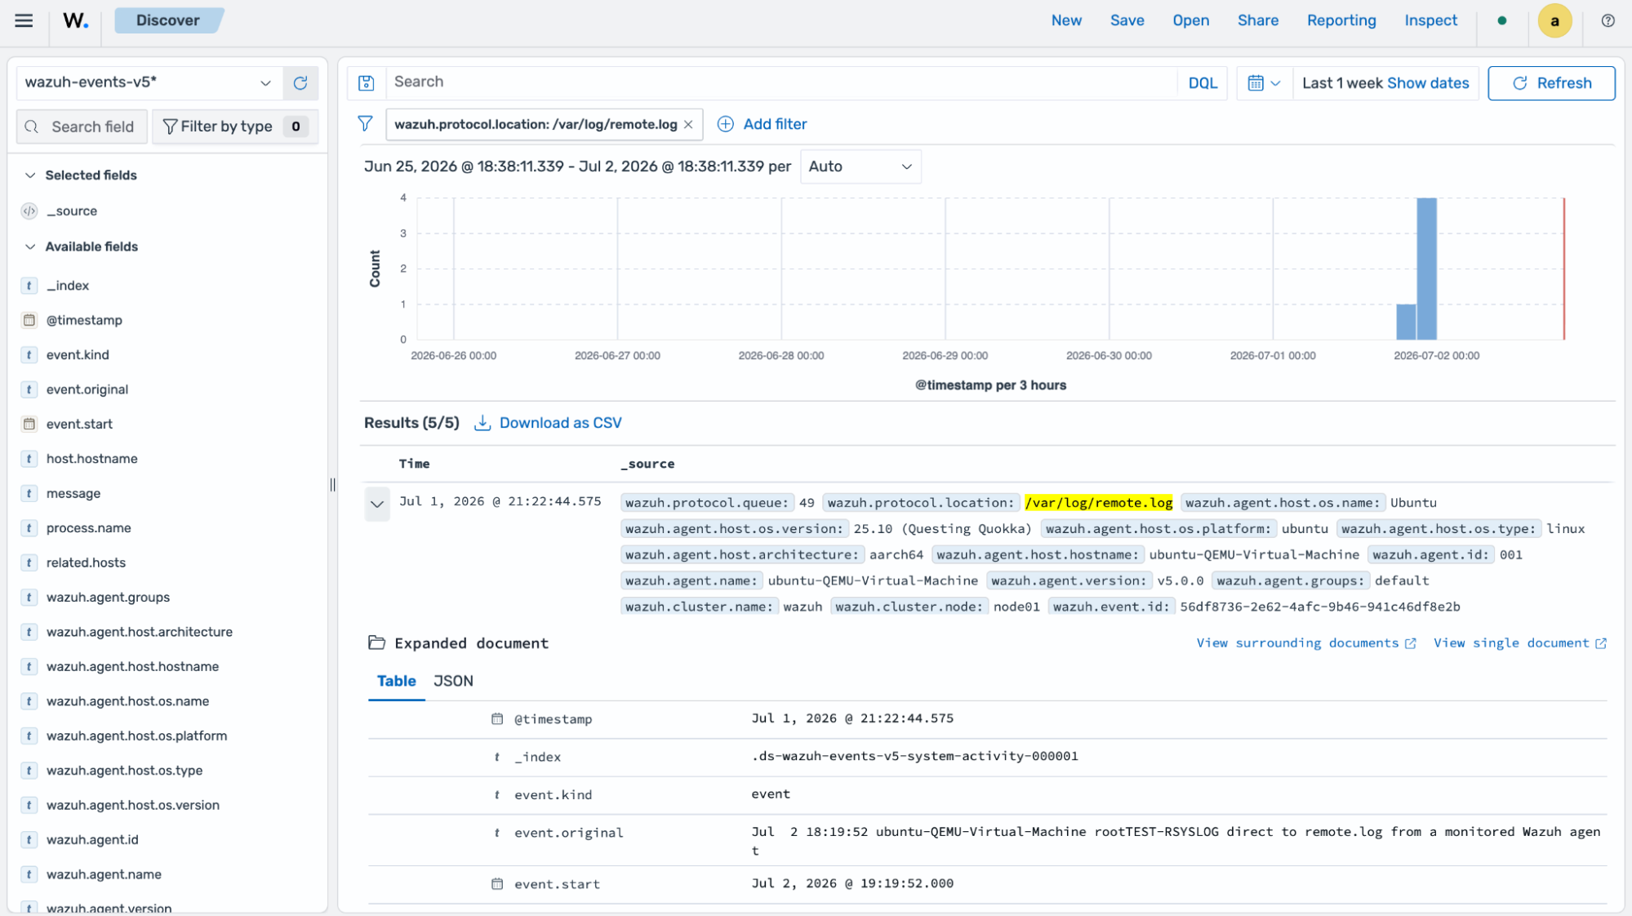Click the sidebar resize handle
1632x916 pixels.
[x=332, y=485]
